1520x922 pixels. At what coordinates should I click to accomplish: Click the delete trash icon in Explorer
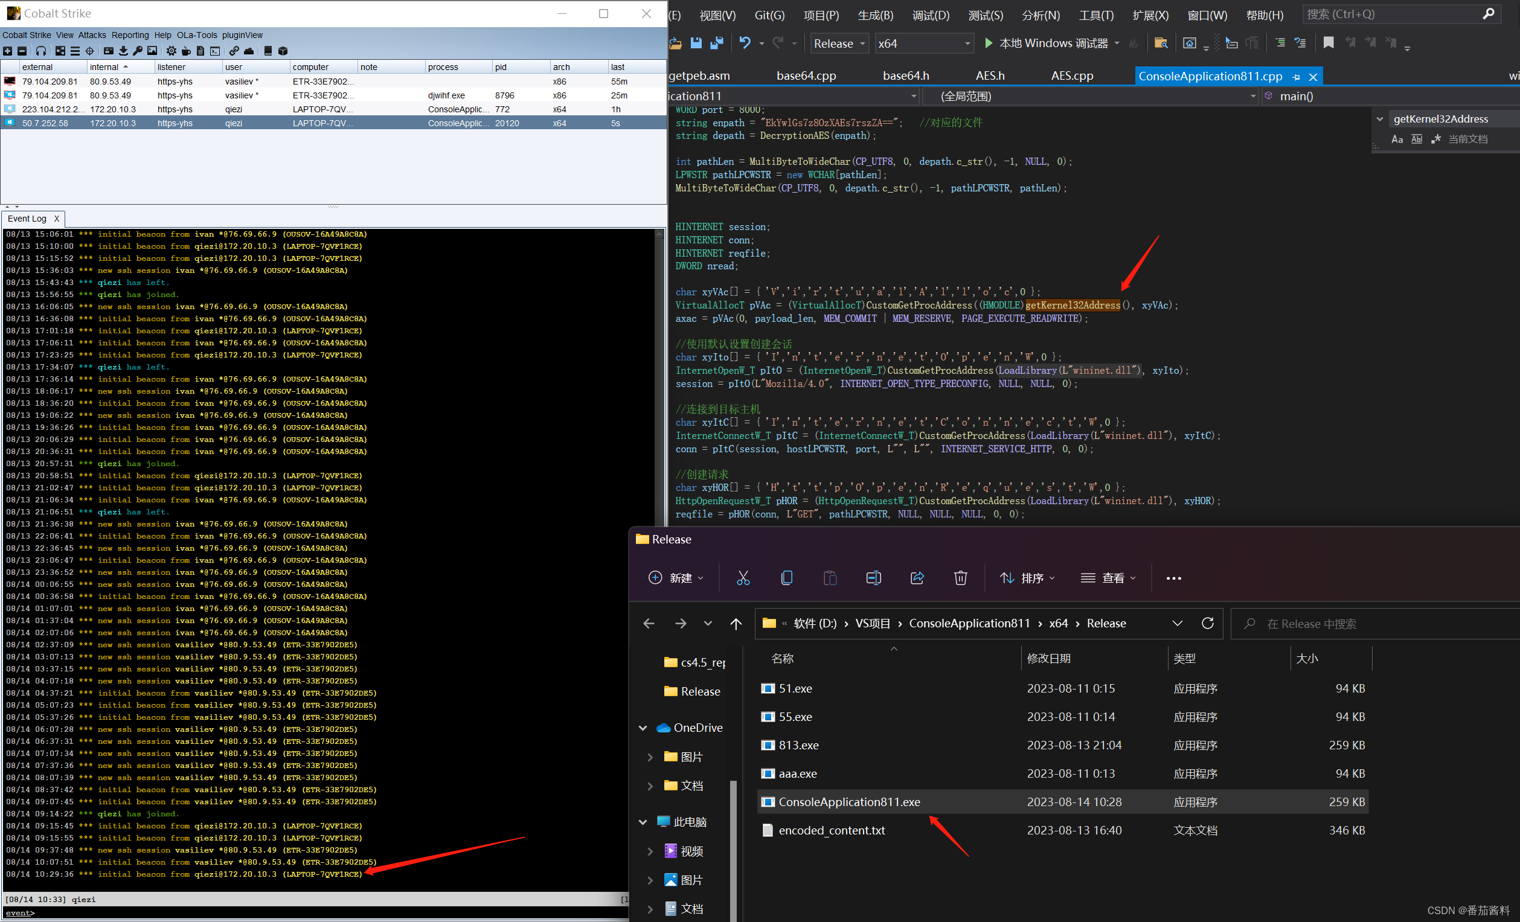point(960,578)
